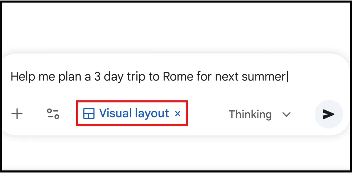Click the number 3 in the prompt

coord(98,77)
